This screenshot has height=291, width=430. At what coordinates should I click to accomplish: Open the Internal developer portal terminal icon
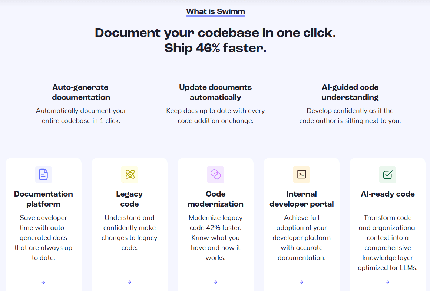301,174
